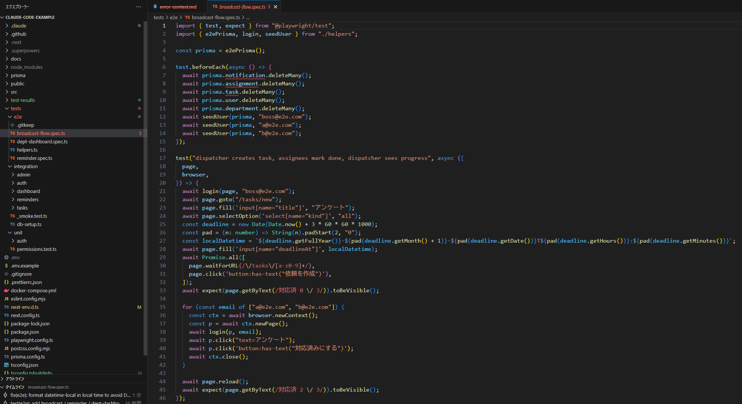This screenshot has width=742, height=404.
Task: Click the JS icon beside eslint.config.mjs
Action: (6, 299)
